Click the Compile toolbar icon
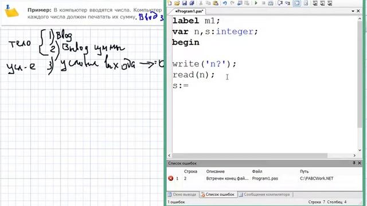Image resolution: width=367 pixels, height=206 pixels. tap(271, 3)
